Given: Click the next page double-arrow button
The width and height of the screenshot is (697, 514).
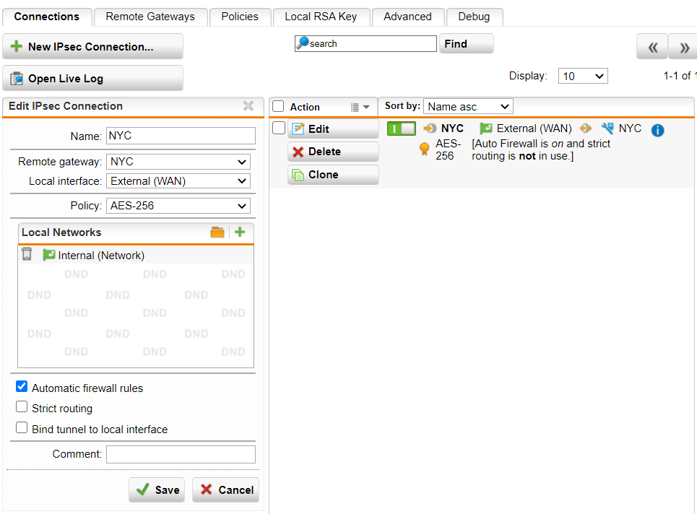Looking at the screenshot, I should pyautogui.click(x=683, y=48).
